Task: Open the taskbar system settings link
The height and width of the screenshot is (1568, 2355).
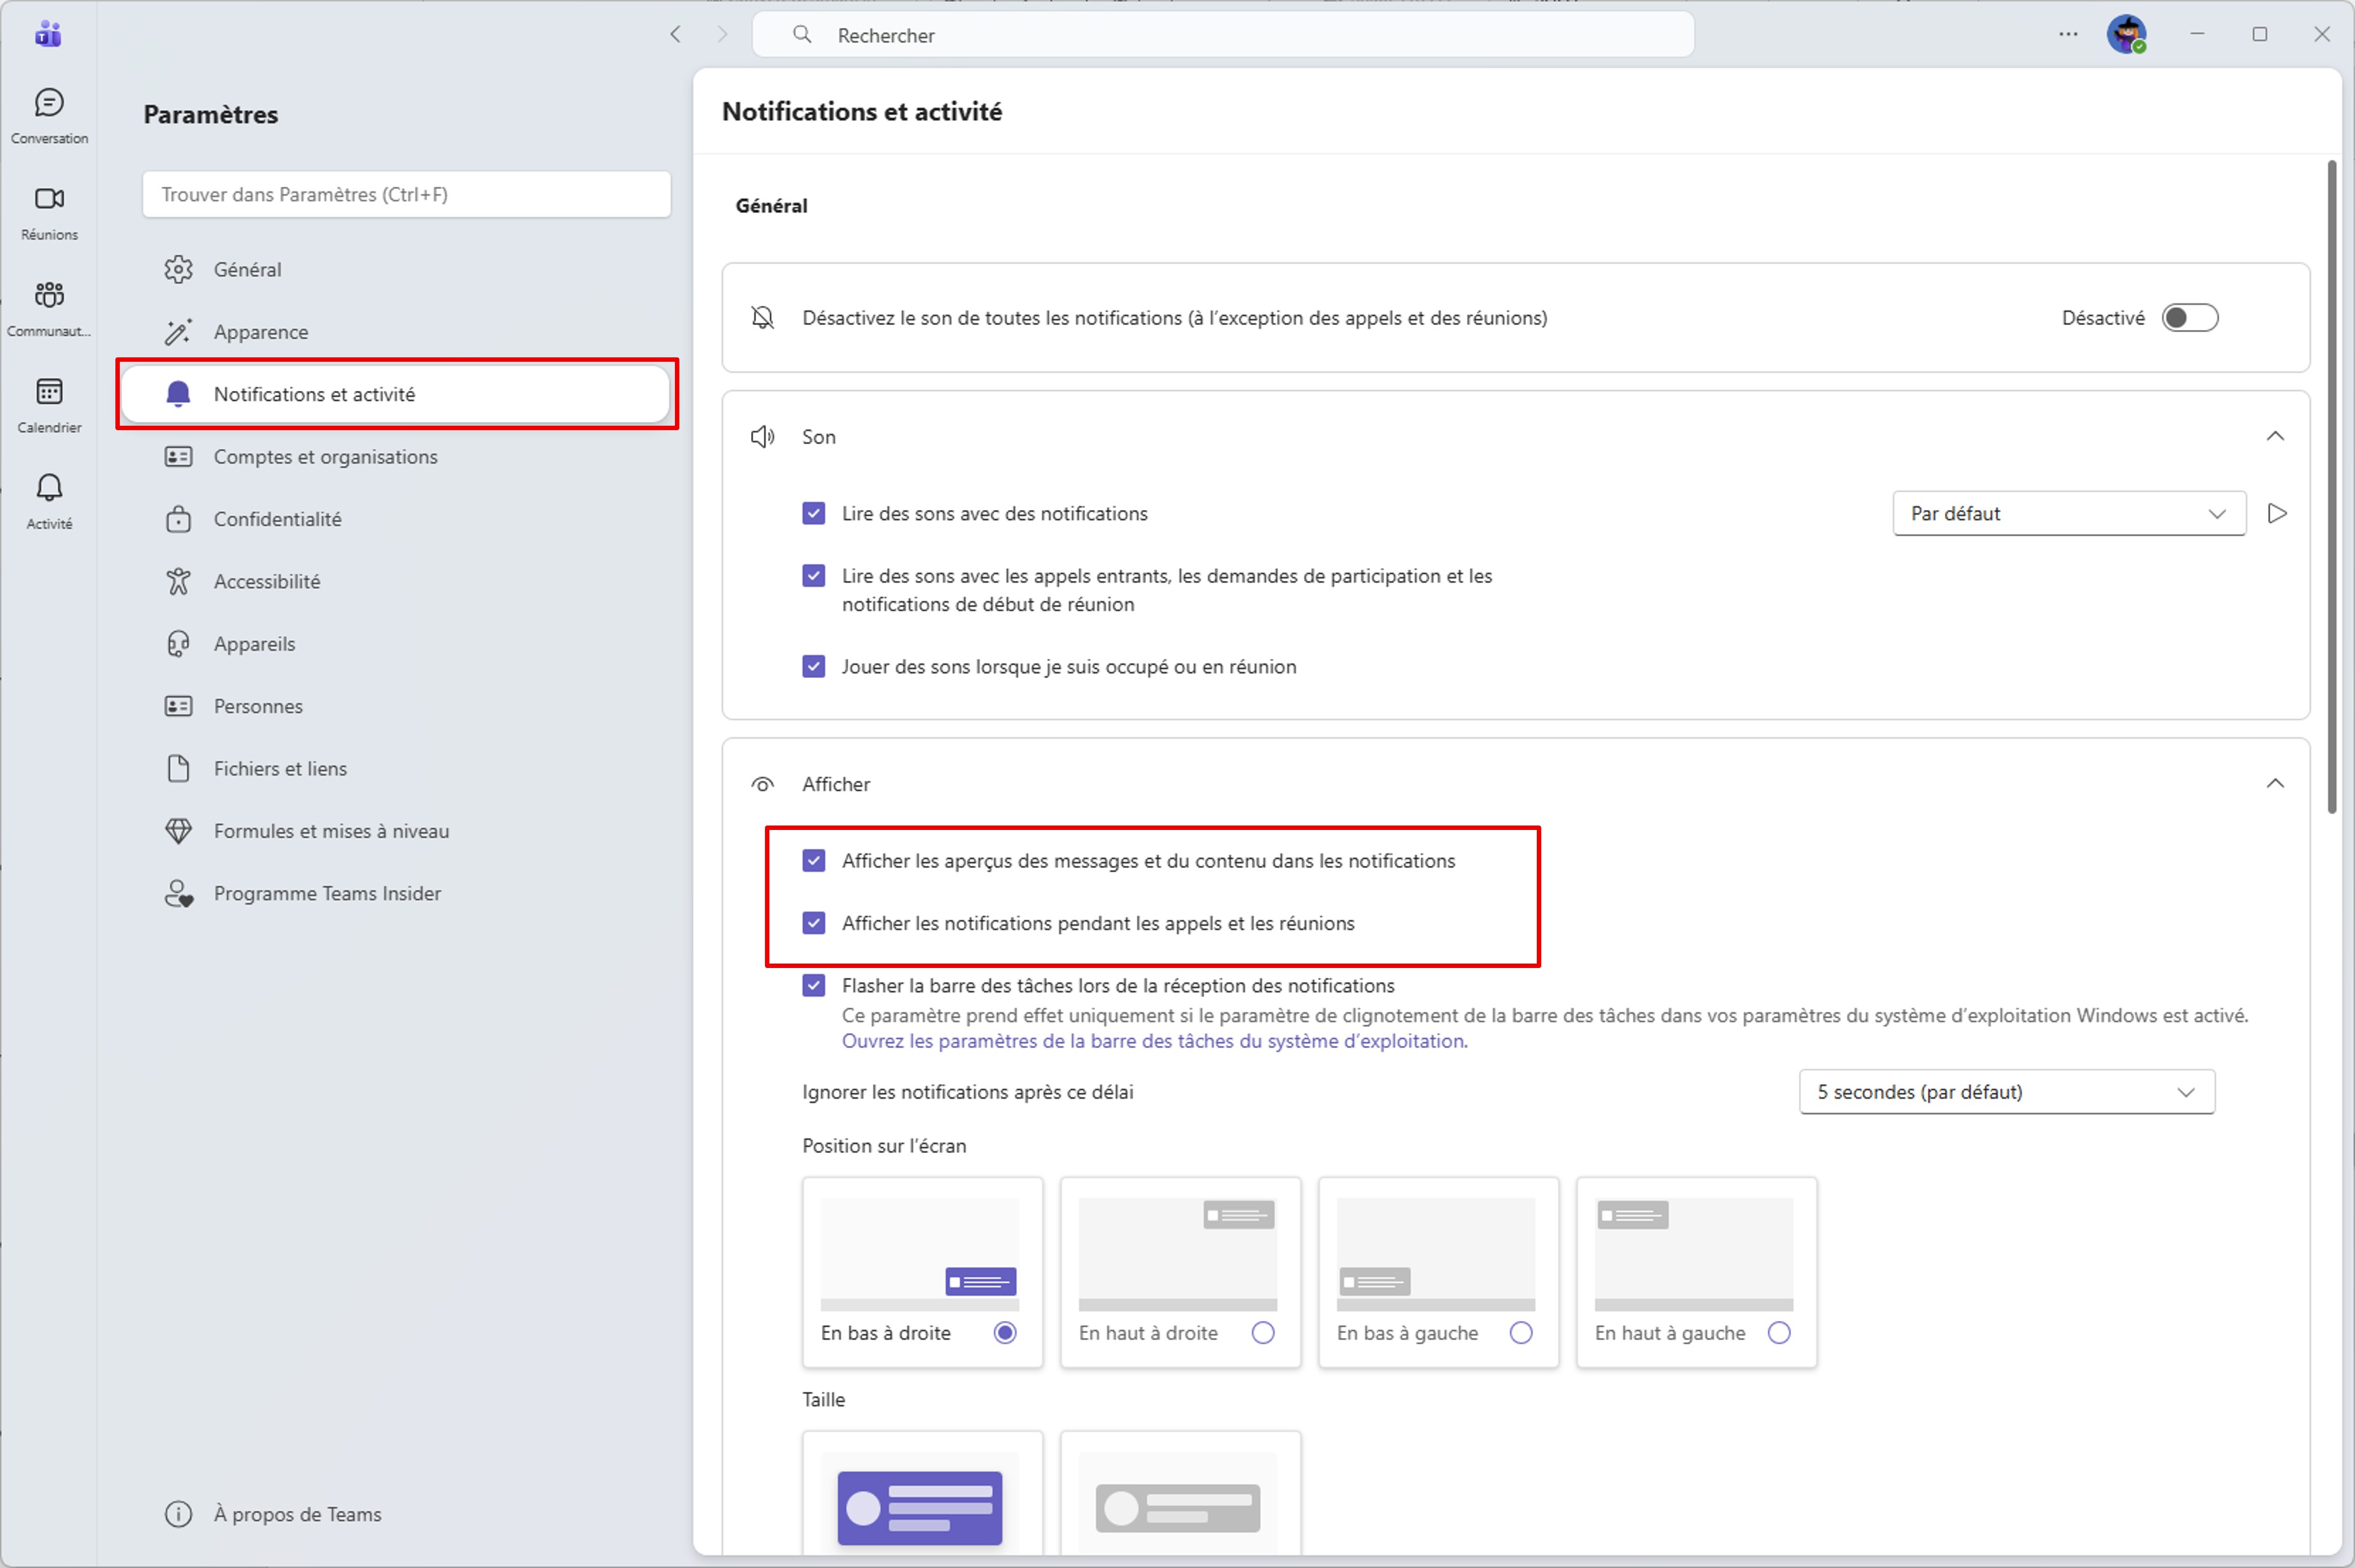Action: (x=1153, y=1041)
